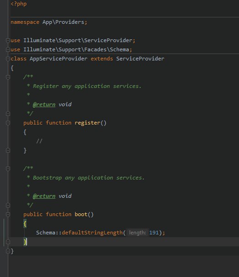Toggle fold marker at register() closing brace
239x277 pixels.
[8, 150]
